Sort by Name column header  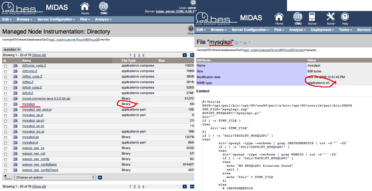(x=26, y=60)
